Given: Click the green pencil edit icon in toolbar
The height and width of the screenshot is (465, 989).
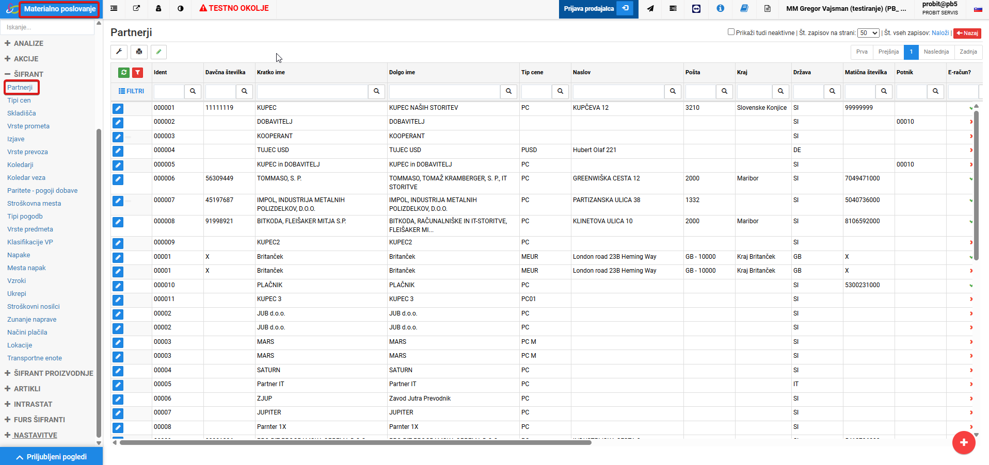Looking at the screenshot, I should (x=159, y=52).
